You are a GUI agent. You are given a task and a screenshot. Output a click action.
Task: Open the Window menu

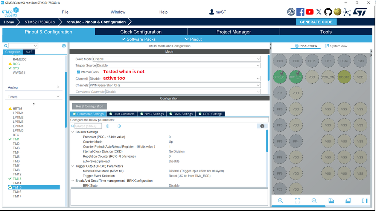click(x=118, y=12)
